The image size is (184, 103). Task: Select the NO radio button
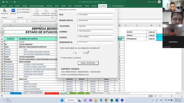pyautogui.click(x=84, y=53)
